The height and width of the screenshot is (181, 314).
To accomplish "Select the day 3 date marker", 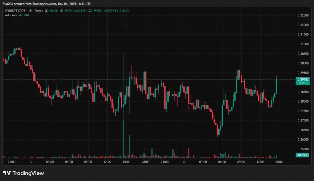I will point(31,162).
